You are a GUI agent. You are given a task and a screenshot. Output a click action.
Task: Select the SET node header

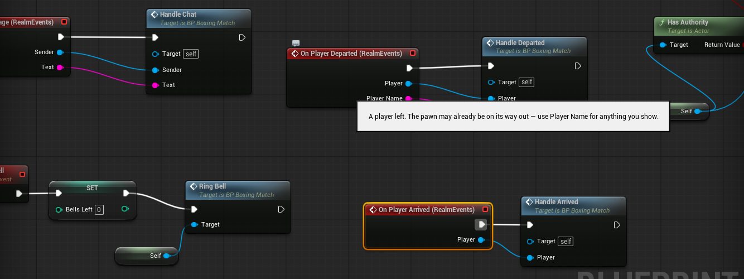pyautogui.click(x=92, y=188)
